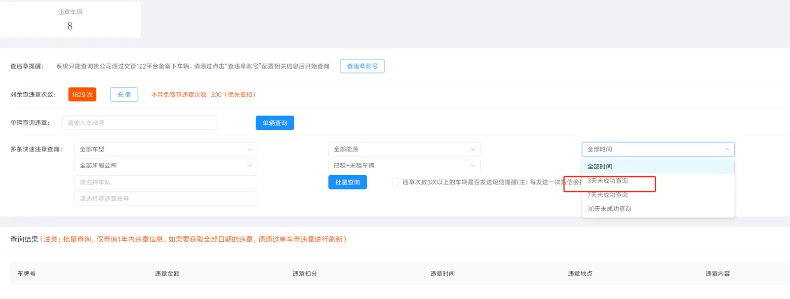Open the 全部车型 dropdown

166,149
